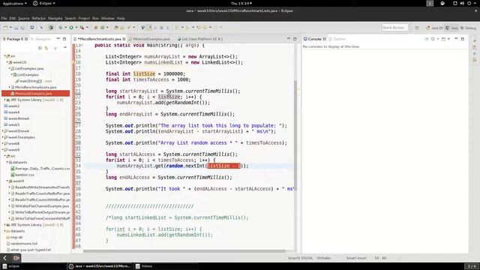This screenshot has width=480, height=270.
Task: Select the Navigator tab
Action: pos(40,39)
